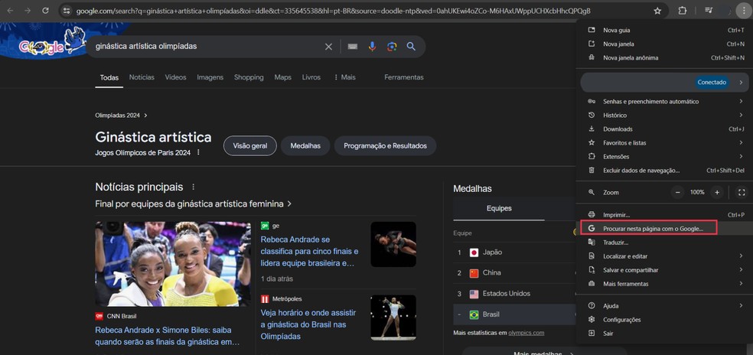Image resolution: width=753 pixels, height=355 pixels.
Task: Expand Favoritos e listas submenu
Action: click(665, 142)
